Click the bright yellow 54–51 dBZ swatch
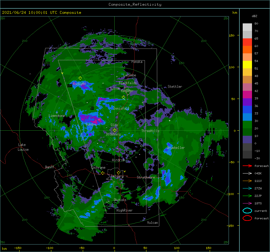270x252 pixels. coord(247,65)
